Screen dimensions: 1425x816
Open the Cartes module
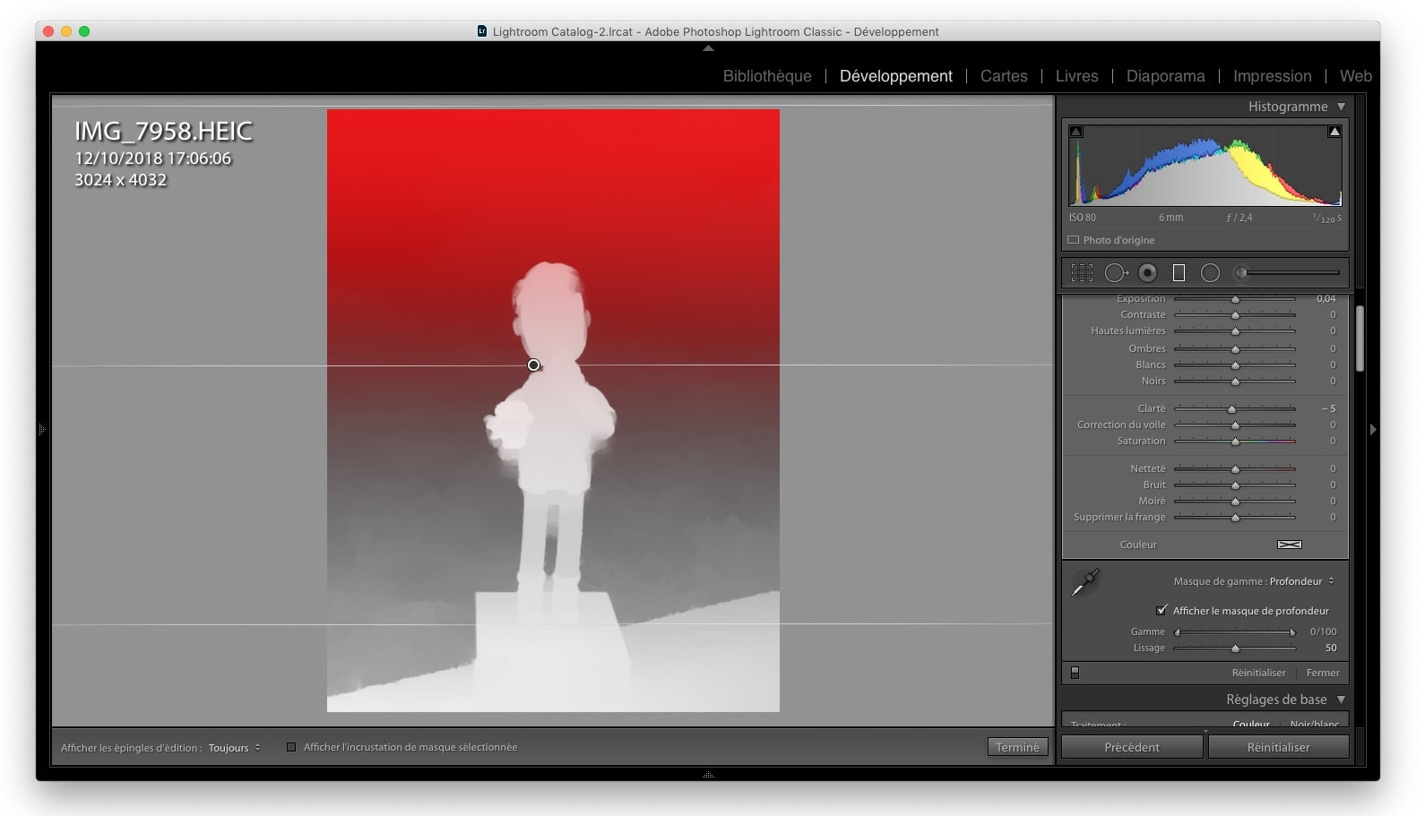[x=1004, y=76]
